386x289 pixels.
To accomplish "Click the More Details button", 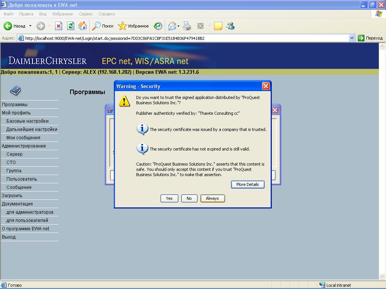I will pyautogui.click(x=247, y=184).
